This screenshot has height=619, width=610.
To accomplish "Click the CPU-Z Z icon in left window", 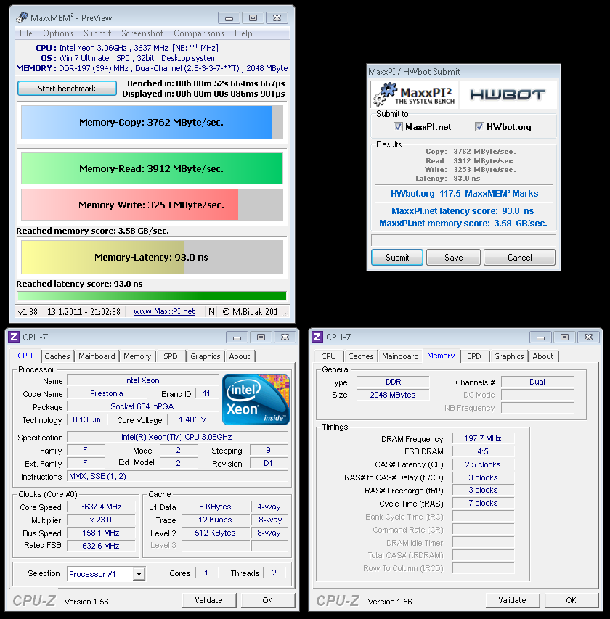I will pos(14,337).
